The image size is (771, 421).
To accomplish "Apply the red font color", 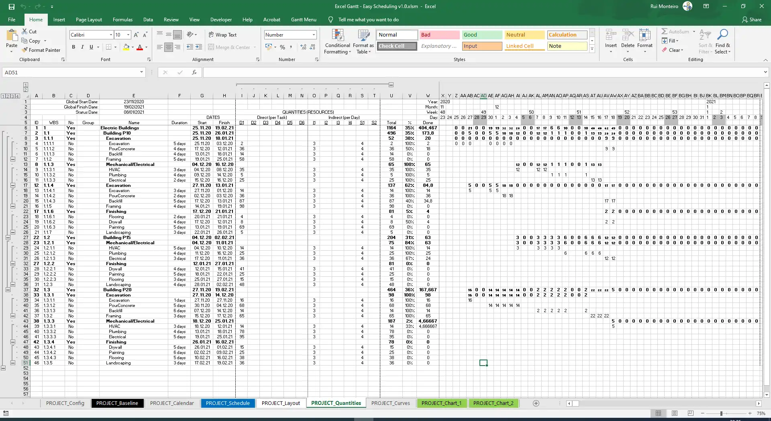I will click(140, 47).
